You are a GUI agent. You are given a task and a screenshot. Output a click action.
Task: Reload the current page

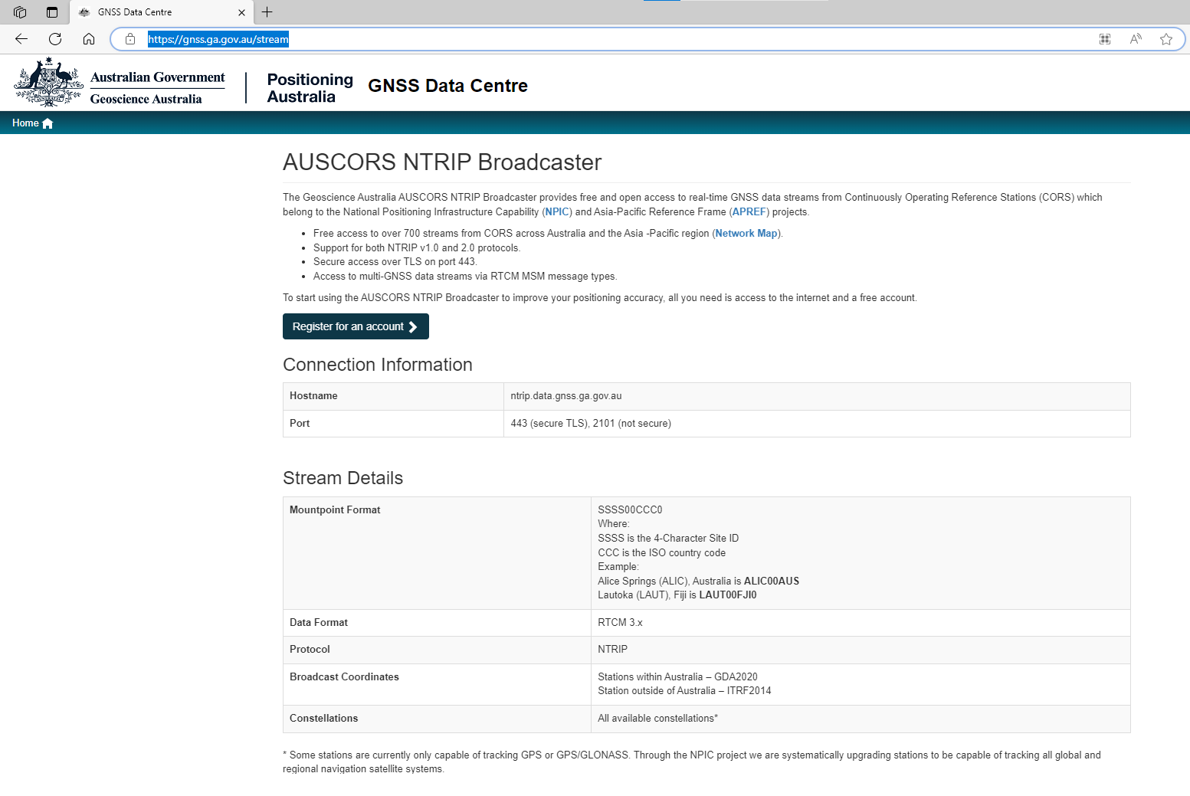pos(55,39)
